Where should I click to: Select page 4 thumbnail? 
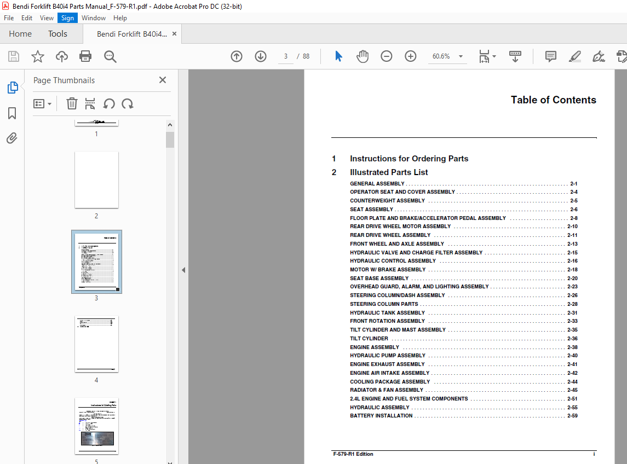pos(96,344)
